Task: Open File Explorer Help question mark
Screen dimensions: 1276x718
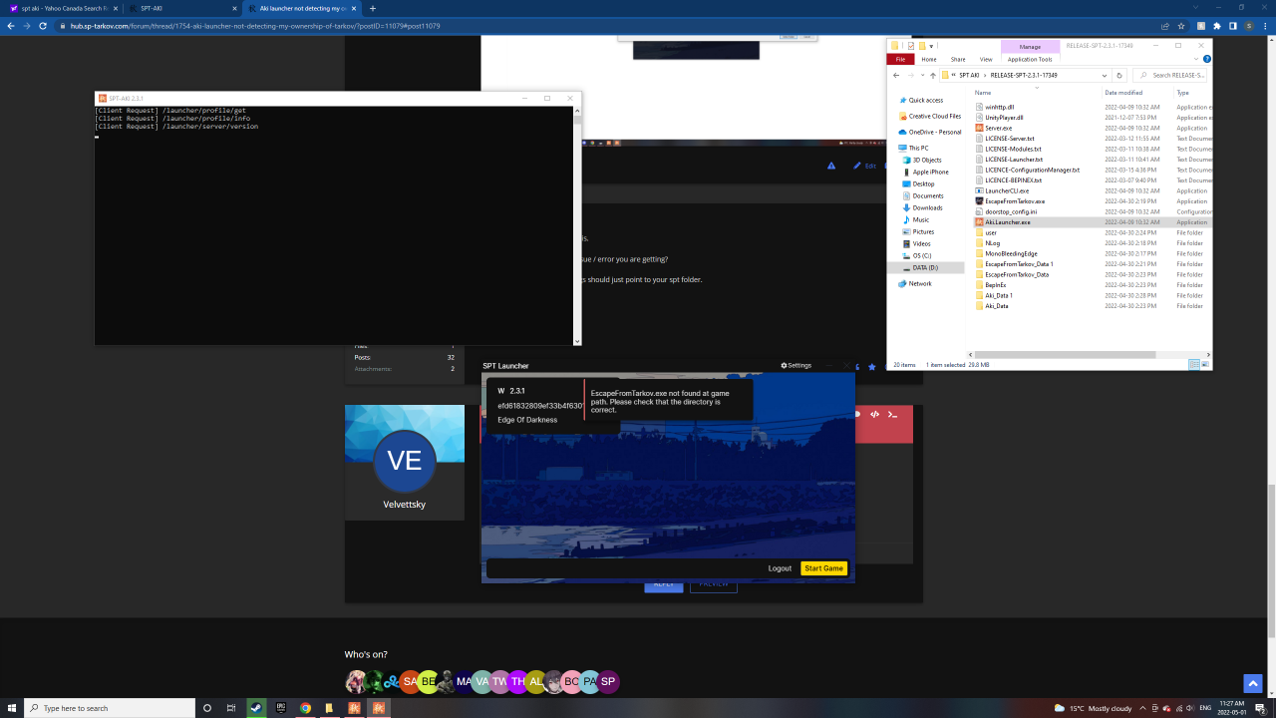Action: pyautogui.click(x=1205, y=59)
